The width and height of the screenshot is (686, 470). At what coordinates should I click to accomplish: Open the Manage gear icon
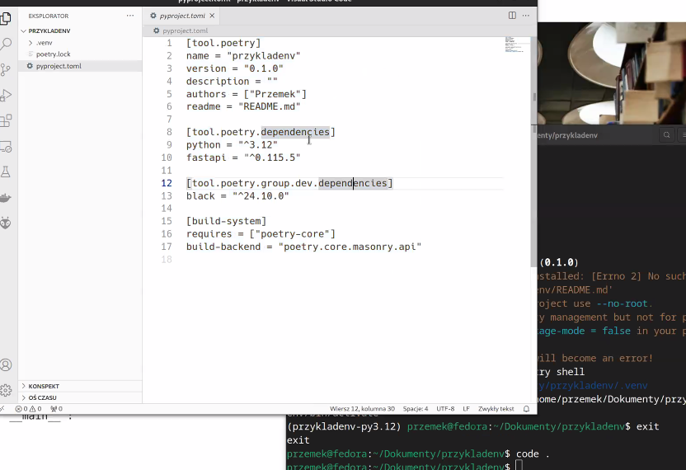6,390
